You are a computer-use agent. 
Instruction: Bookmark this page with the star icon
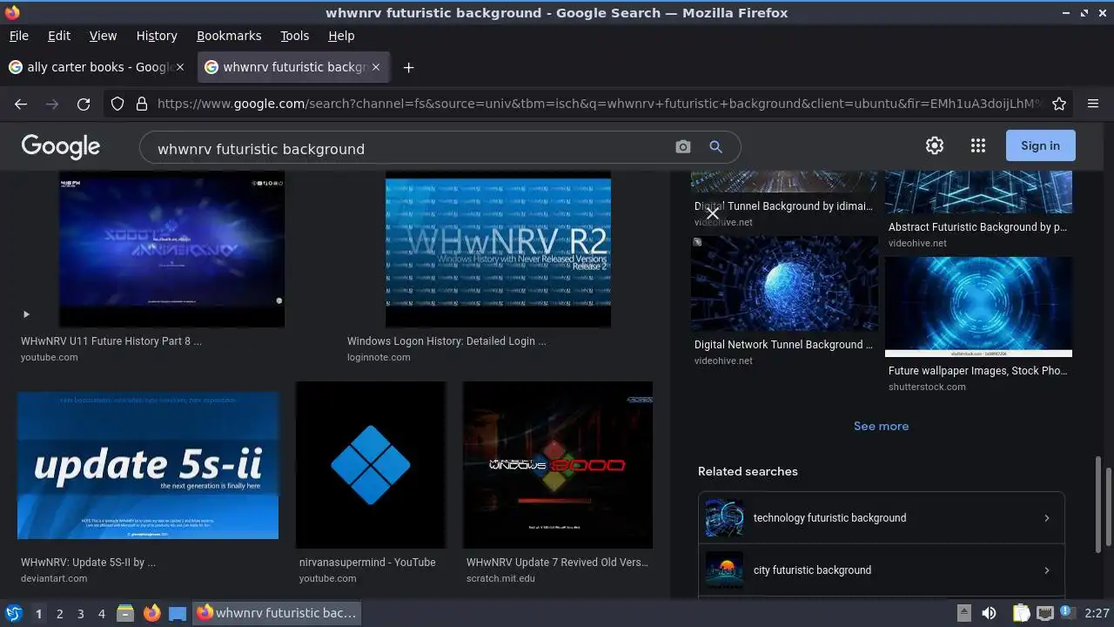click(x=1059, y=104)
